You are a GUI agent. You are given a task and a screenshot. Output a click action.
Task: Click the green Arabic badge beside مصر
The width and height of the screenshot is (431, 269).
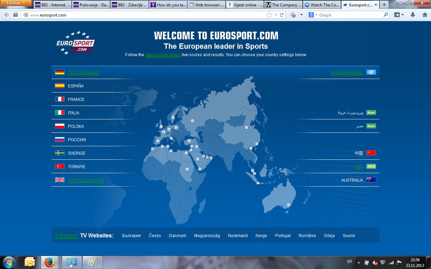tap(371, 126)
